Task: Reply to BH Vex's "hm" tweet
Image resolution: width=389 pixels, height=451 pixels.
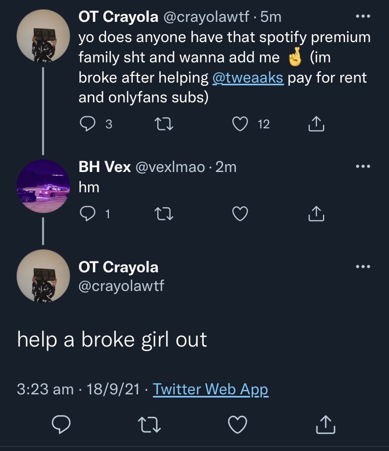Action: 87,214
